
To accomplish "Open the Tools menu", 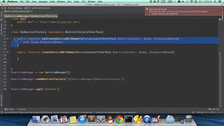I will (76, 1).
